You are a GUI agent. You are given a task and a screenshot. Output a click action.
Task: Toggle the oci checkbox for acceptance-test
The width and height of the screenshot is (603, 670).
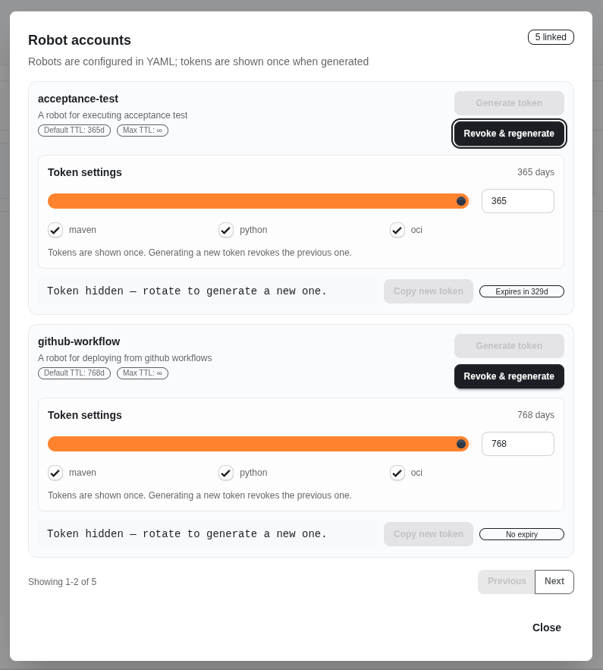click(397, 230)
